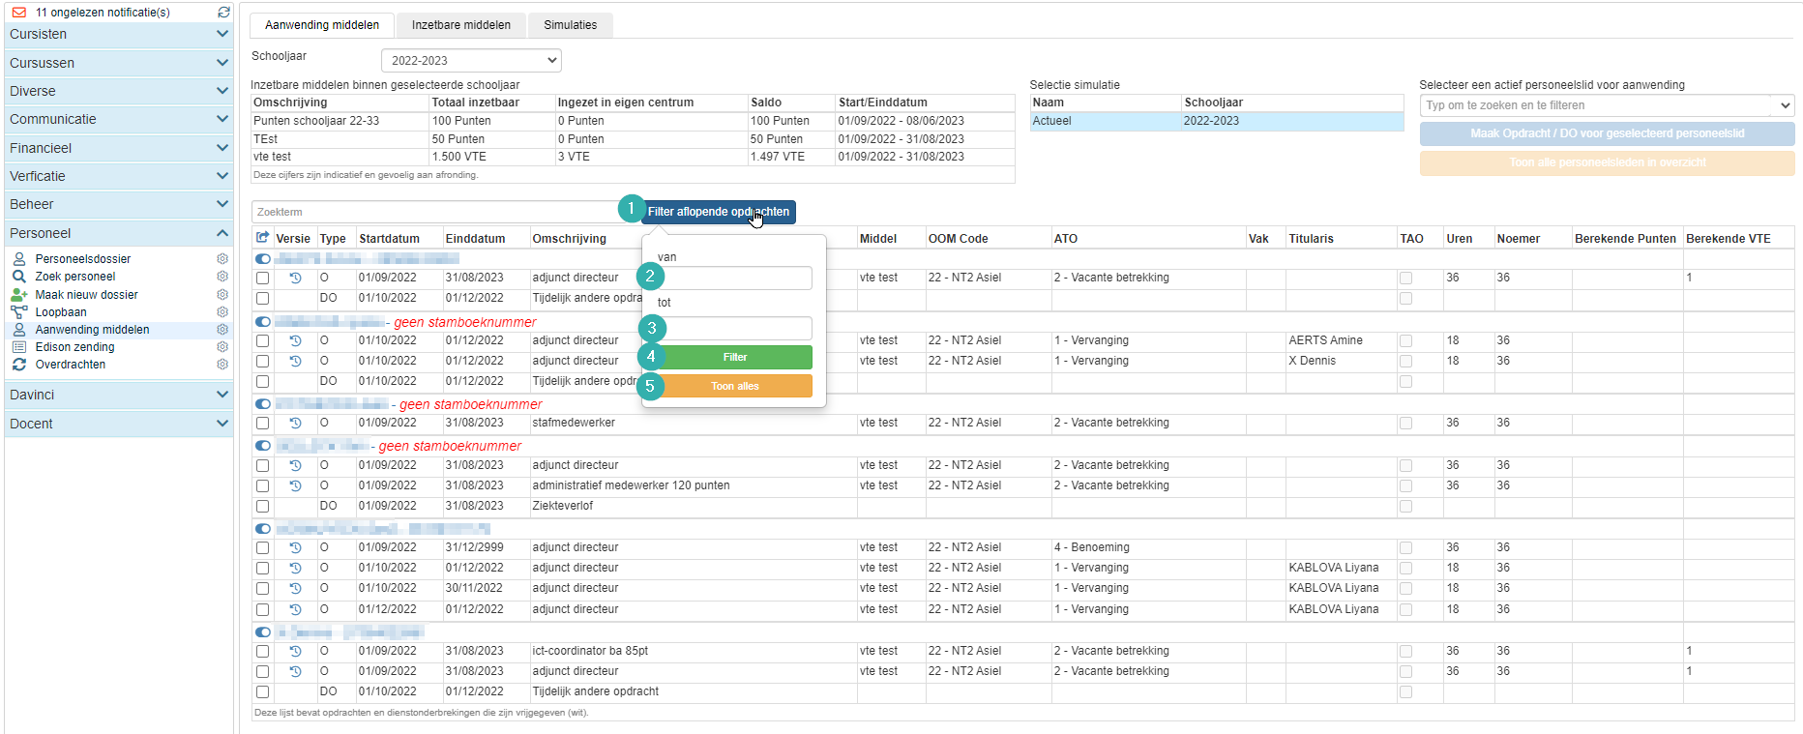Click the refresh notifications icon
The height and width of the screenshot is (734, 1803).
[x=223, y=13]
